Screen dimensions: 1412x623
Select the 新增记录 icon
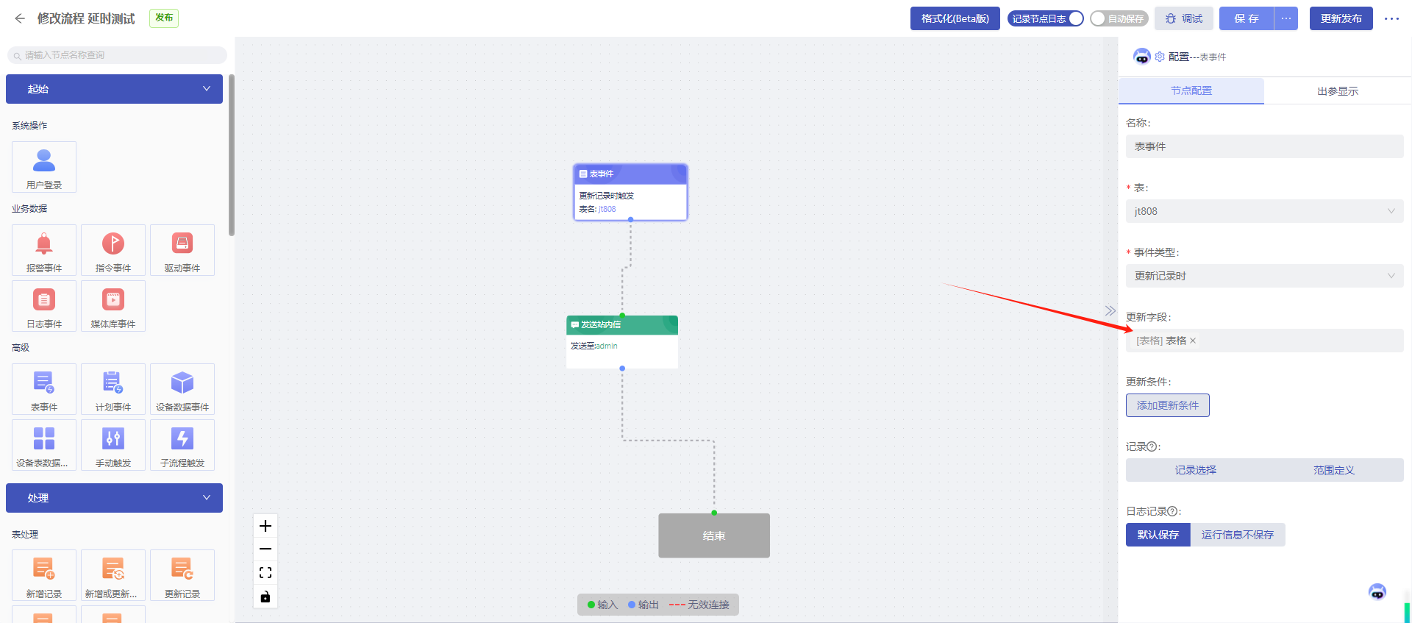(44, 569)
